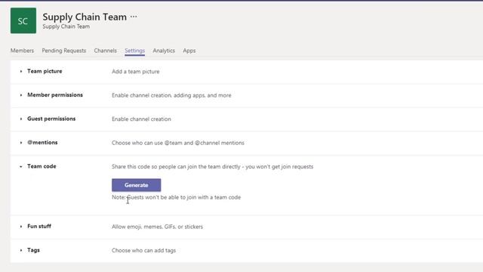Click 'Allow emoji, memes, GIFs, or stickers'

(157, 227)
